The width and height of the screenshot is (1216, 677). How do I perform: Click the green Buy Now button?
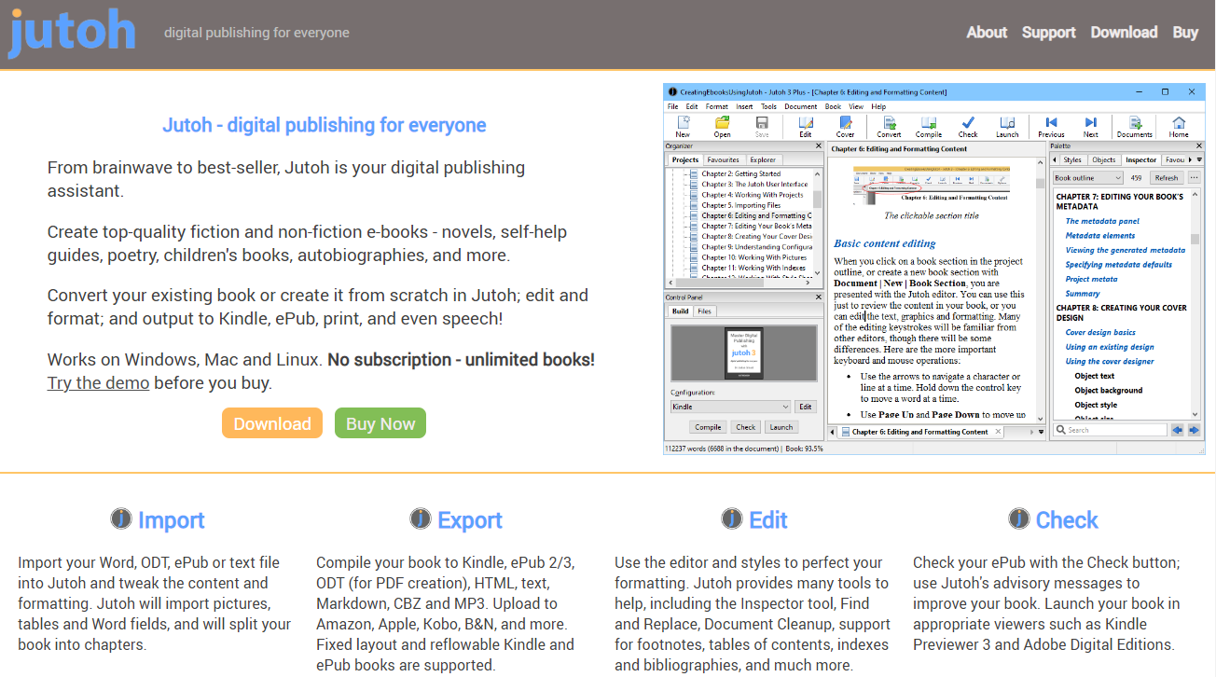pyautogui.click(x=380, y=423)
